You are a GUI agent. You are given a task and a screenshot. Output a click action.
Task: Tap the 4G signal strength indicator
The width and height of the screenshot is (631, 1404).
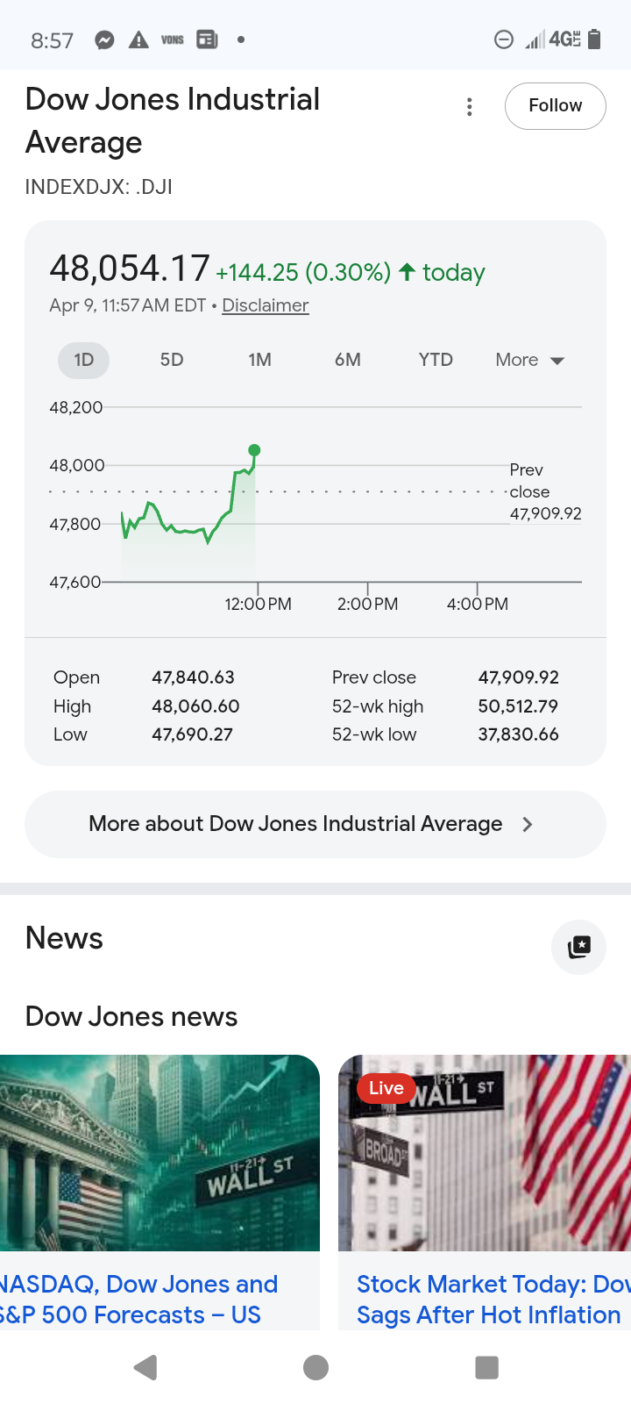click(553, 39)
